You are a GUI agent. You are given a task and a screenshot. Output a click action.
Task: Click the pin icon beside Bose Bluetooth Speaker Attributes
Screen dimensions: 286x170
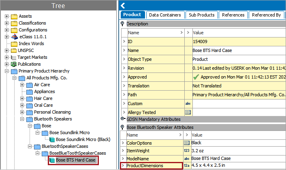[123, 127]
